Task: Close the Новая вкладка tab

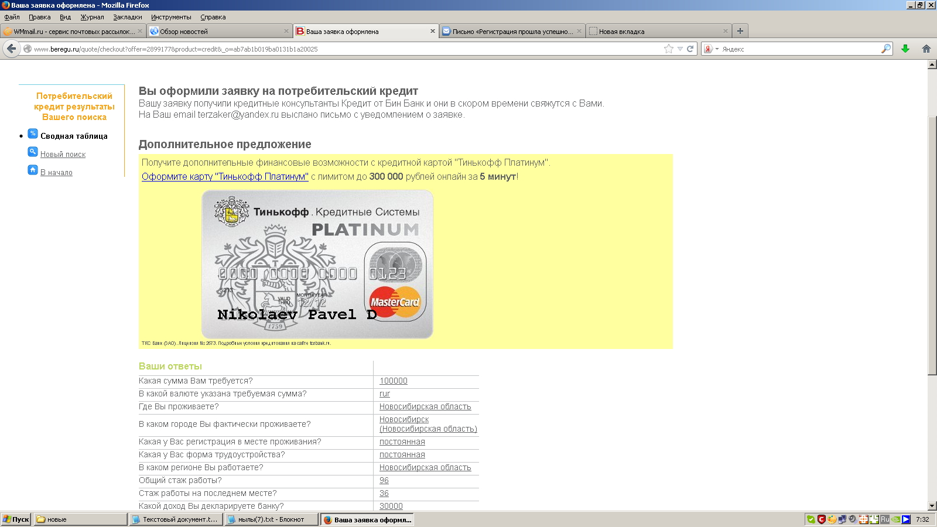Action: pos(726,32)
